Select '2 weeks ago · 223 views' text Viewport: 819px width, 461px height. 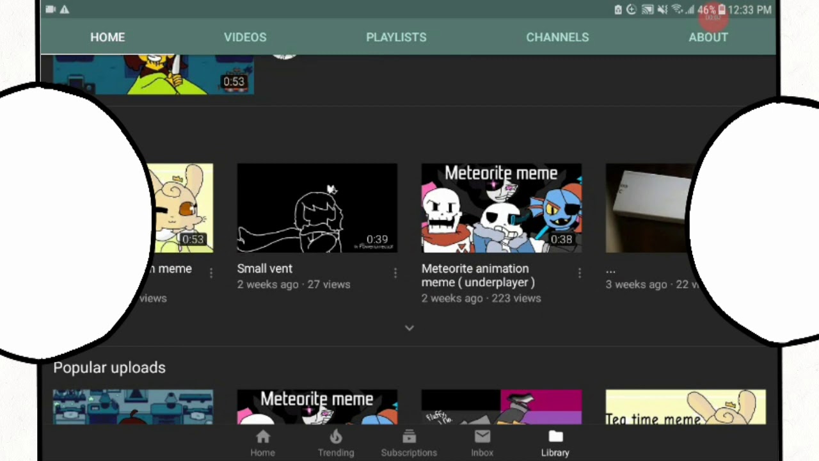[481, 298]
